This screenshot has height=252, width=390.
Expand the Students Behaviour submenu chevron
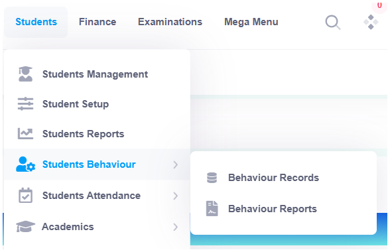tap(176, 164)
